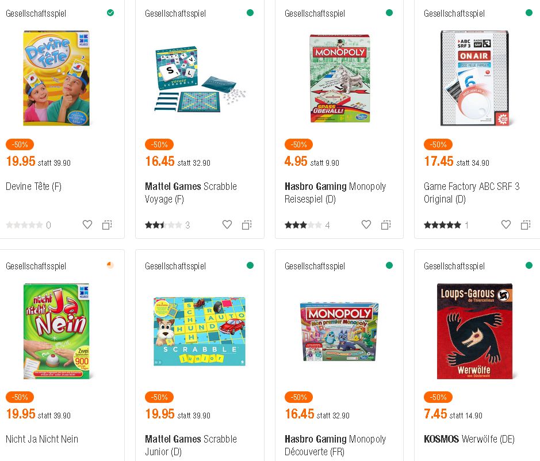The width and height of the screenshot is (540, 461).
Task: Open KOSMOS Werwölfe (DE) title
Action: click(469, 439)
